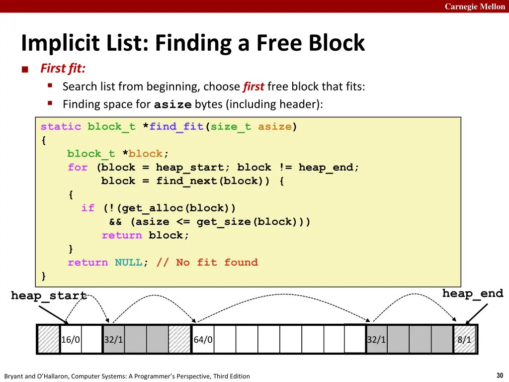Click the slide title Implicit List
This screenshot has width=509, height=382.
[x=193, y=43]
